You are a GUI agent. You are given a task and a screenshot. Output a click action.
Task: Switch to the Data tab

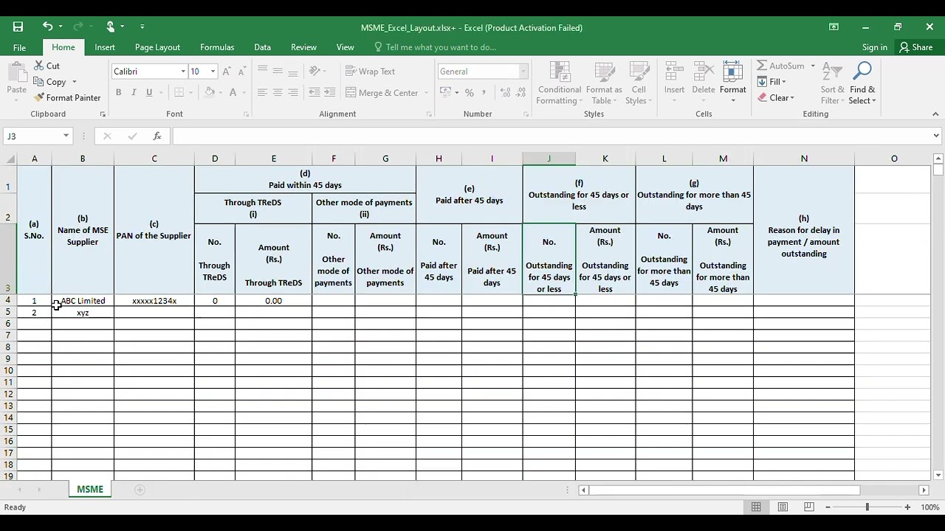262,47
